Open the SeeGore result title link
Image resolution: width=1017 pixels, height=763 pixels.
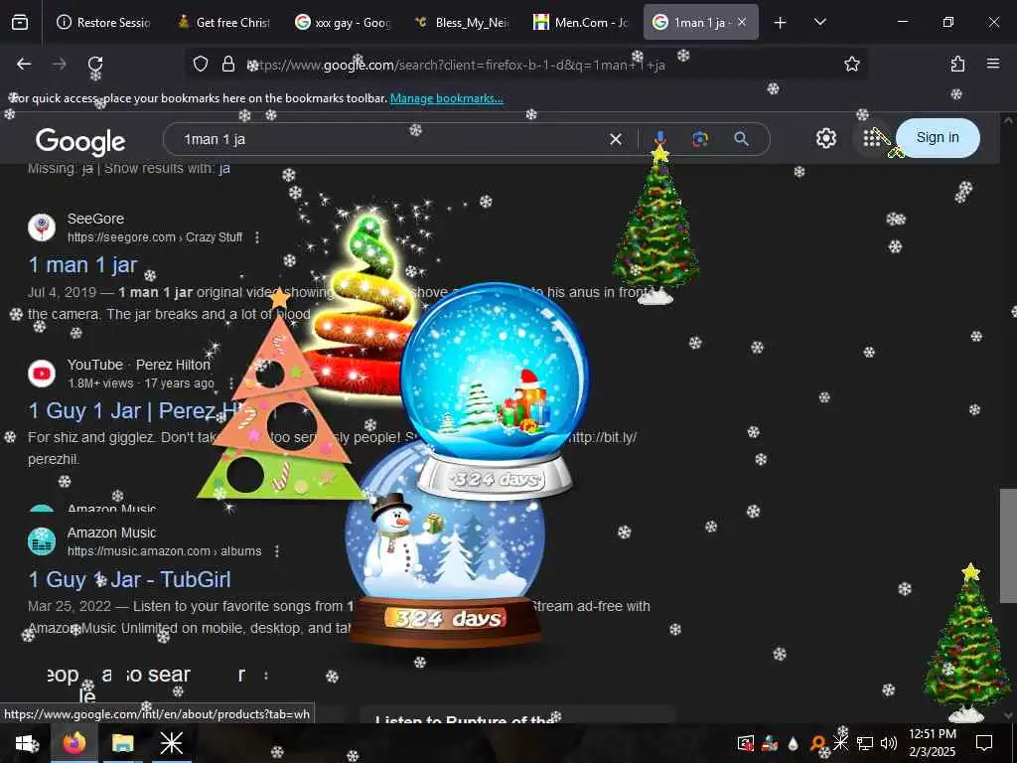click(x=82, y=264)
